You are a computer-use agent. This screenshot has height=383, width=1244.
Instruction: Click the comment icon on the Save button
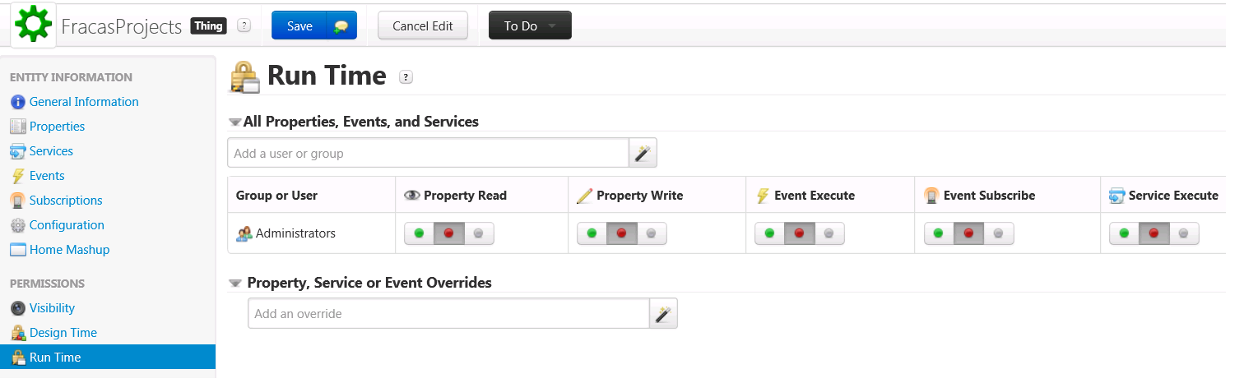[341, 26]
